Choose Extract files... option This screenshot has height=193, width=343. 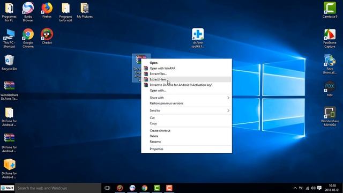coord(187,74)
